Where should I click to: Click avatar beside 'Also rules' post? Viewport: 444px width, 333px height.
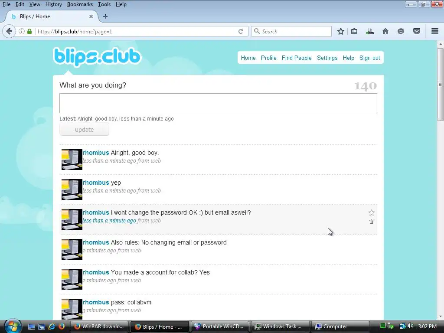[72, 249]
